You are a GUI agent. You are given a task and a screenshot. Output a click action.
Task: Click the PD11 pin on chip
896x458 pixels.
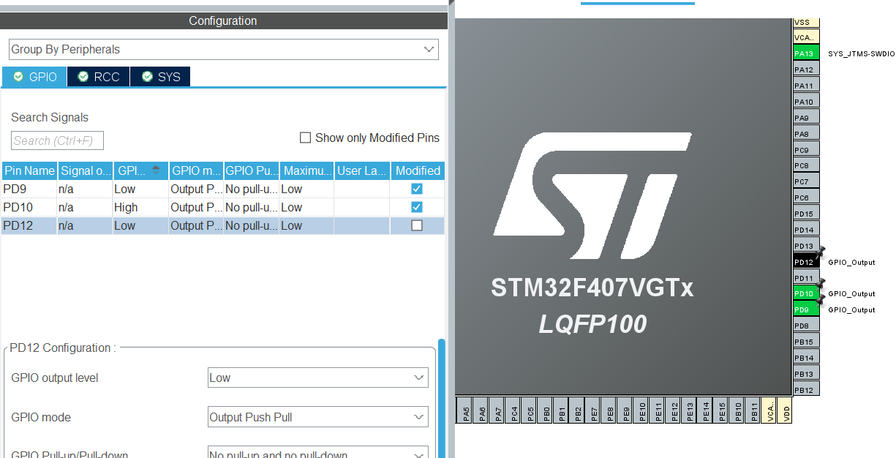tap(806, 278)
